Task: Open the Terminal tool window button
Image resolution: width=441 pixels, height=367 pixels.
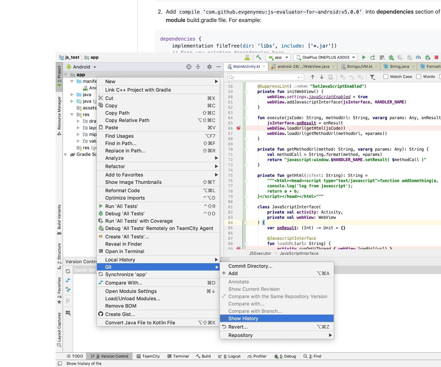Action: [x=178, y=356]
